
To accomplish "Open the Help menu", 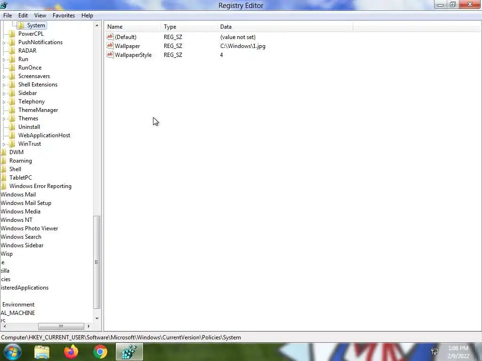I will [x=87, y=16].
